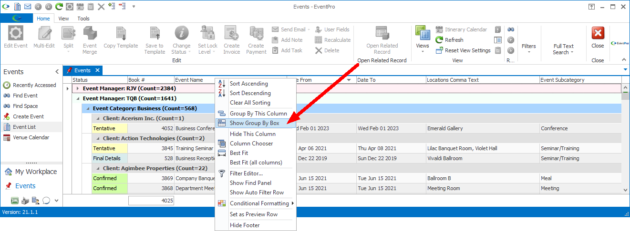Choose Column Chooser from context menu
Image resolution: width=630 pixels, height=231 pixels.
click(256, 144)
